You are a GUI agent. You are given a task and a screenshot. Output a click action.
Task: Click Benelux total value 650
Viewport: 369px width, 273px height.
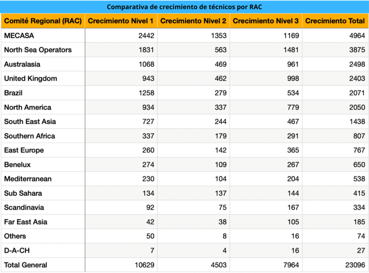pos(359,164)
